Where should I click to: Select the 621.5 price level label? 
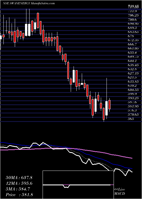point(133,77)
